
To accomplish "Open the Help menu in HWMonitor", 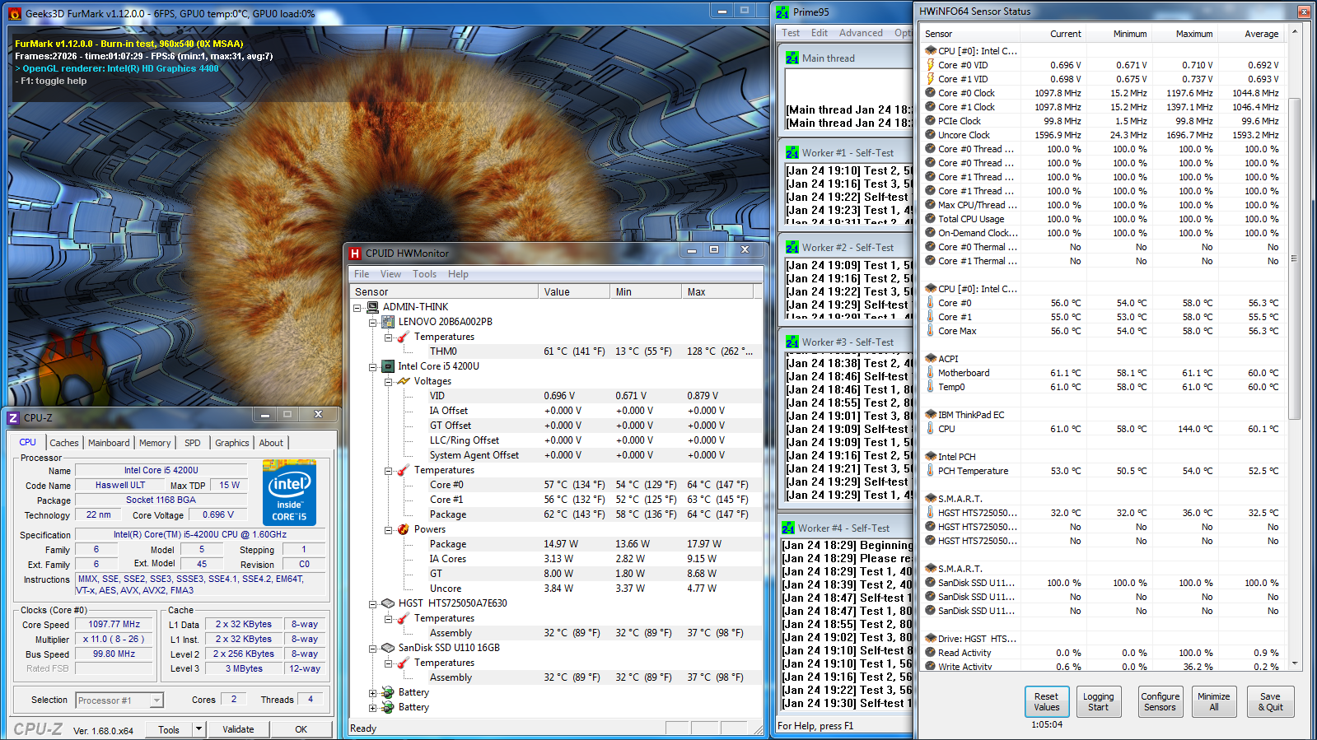I will tap(458, 274).
